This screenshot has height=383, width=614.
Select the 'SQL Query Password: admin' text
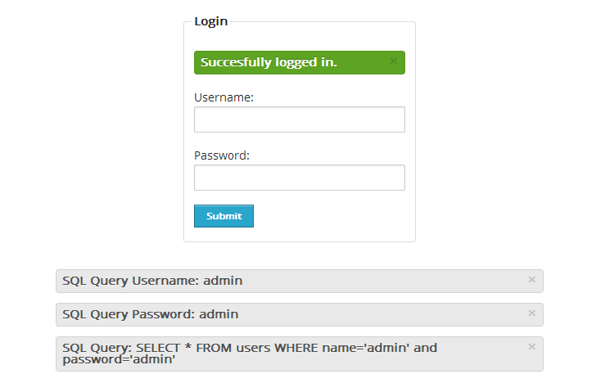pyautogui.click(x=151, y=314)
